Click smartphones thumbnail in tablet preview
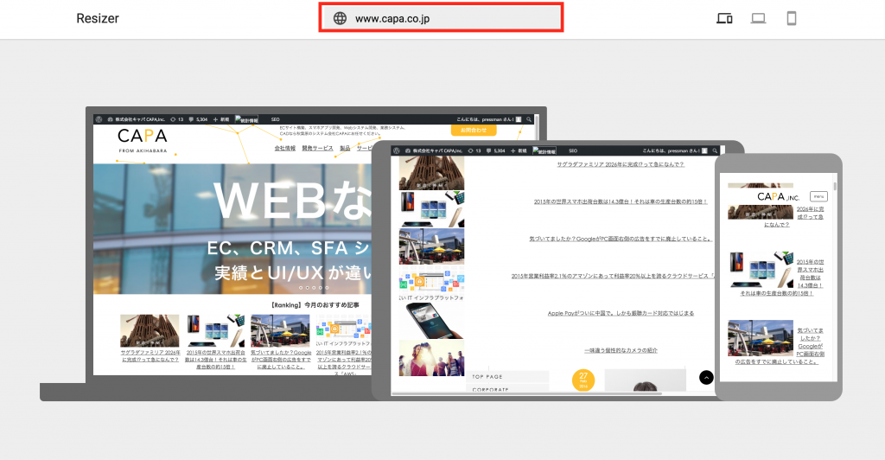This screenshot has height=460, width=885. (x=432, y=209)
